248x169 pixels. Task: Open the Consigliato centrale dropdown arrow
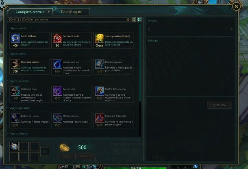[48, 12]
